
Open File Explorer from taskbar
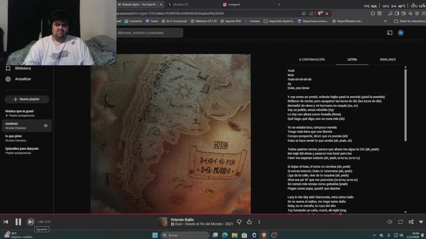pos(235,235)
